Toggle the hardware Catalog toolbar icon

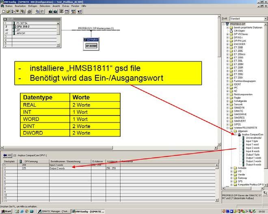tap(62, 11)
